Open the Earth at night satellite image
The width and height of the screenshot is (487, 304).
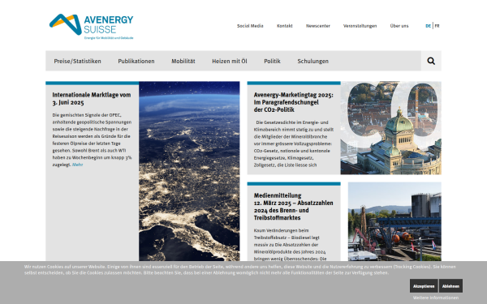pos(189,171)
